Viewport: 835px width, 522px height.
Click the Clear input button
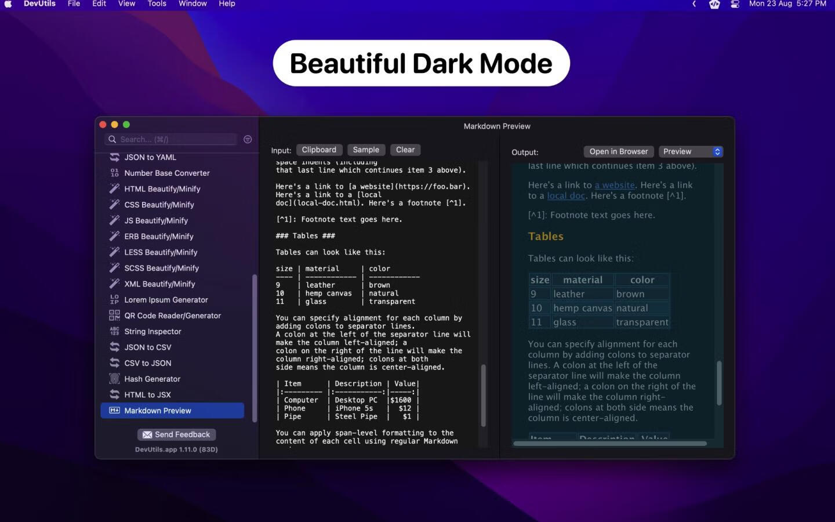pyautogui.click(x=405, y=150)
